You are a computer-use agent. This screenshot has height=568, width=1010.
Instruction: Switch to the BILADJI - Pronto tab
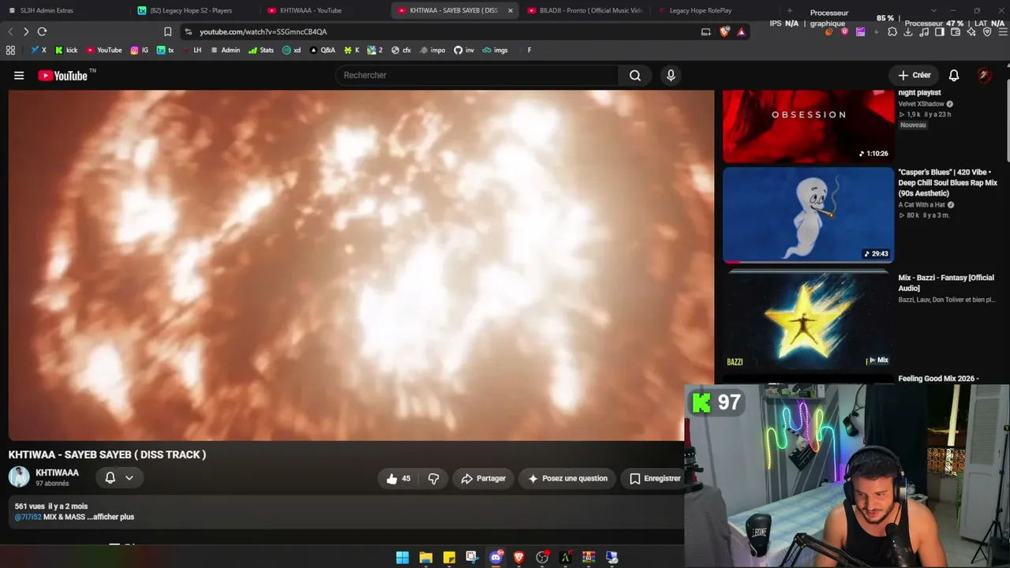click(584, 10)
